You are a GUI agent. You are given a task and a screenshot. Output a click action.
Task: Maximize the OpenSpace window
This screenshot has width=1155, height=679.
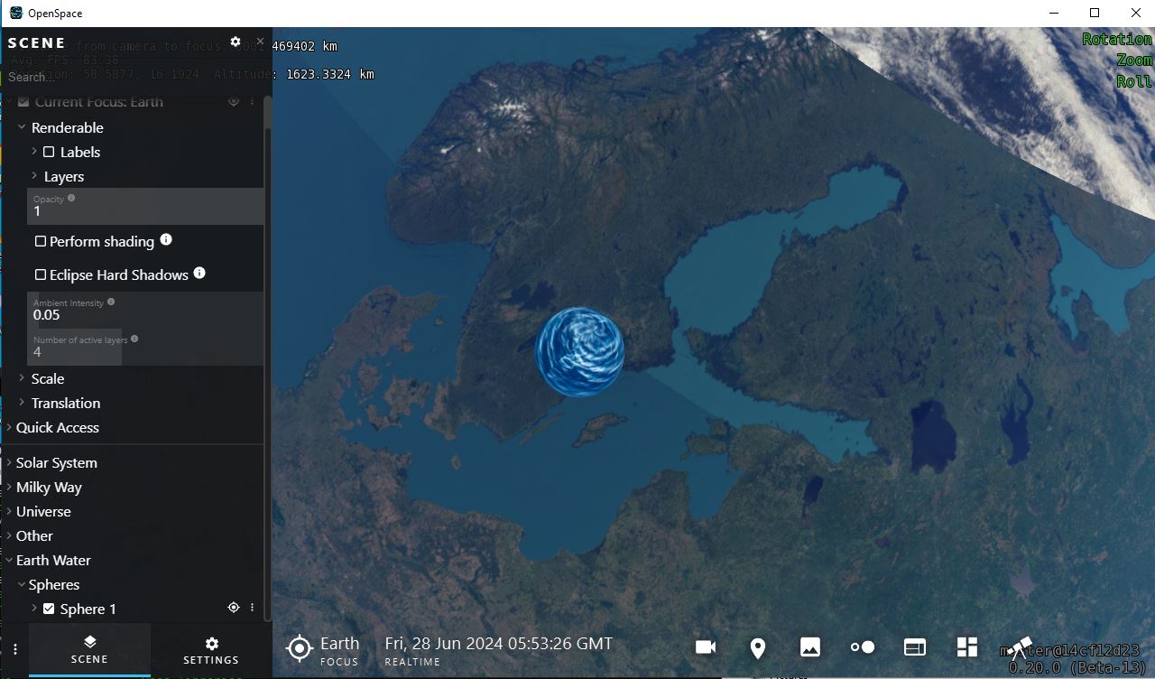point(1095,13)
